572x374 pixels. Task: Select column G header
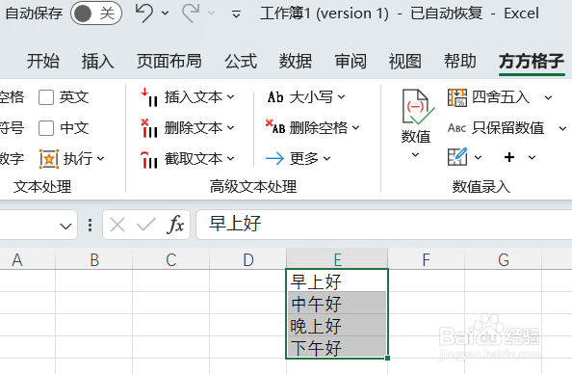[504, 259]
